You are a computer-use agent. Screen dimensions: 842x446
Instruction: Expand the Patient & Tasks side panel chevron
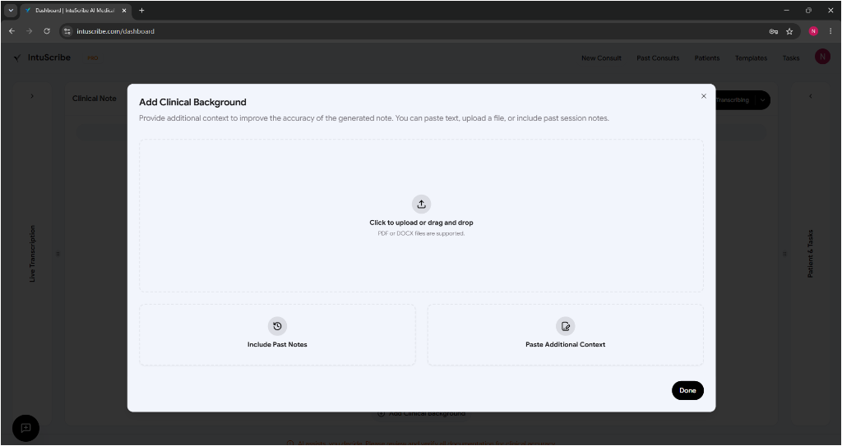pyautogui.click(x=810, y=96)
